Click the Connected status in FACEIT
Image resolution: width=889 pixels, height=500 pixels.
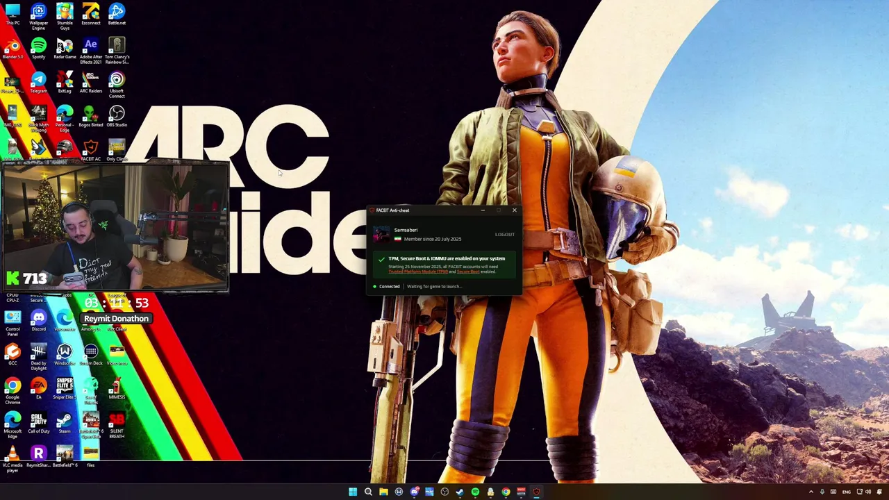[387, 286]
